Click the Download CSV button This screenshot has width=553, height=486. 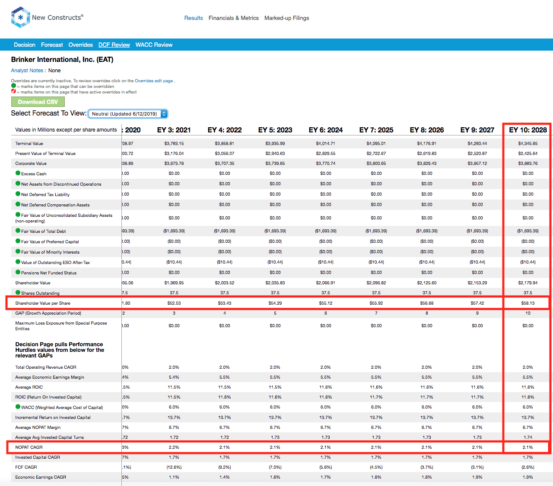point(38,102)
